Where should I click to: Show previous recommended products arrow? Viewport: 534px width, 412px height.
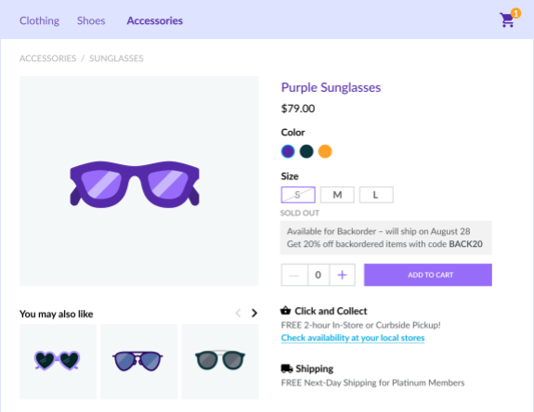[238, 313]
